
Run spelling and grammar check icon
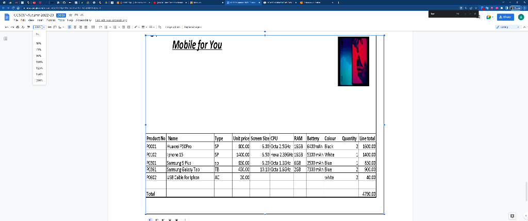[23, 27]
